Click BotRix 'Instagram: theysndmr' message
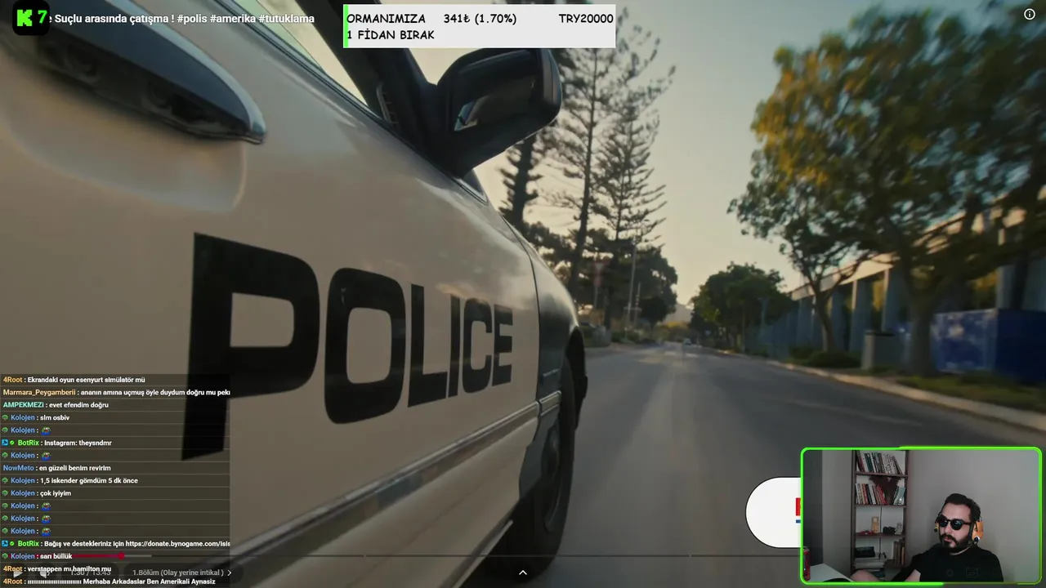The width and height of the screenshot is (1046, 588). coord(65,443)
